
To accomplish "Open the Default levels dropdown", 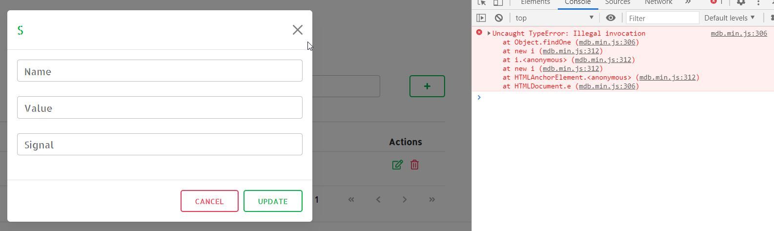I will pyautogui.click(x=730, y=18).
